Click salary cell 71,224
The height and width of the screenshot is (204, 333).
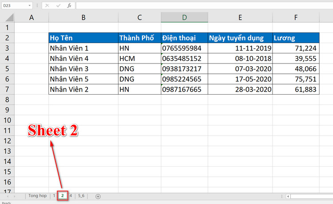(x=296, y=48)
